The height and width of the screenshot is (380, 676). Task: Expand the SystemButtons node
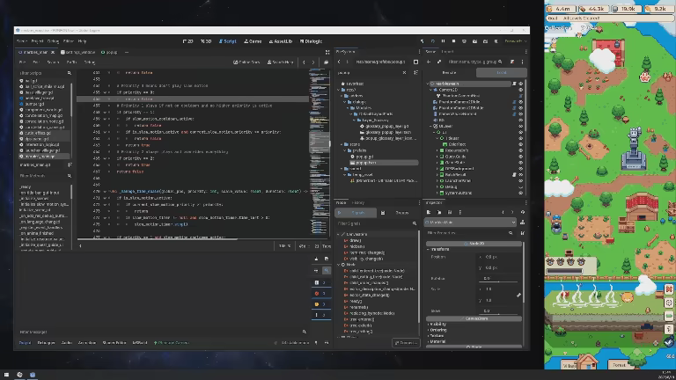pyautogui.click(x=437, y=193)
